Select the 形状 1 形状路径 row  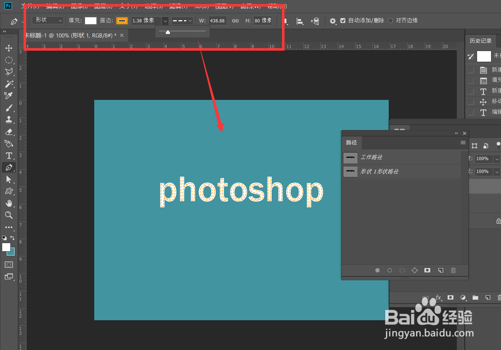click(x=402, y=172)
